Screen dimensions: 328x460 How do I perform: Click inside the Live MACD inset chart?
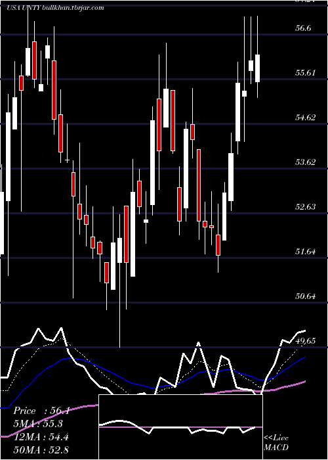coord(180,427)
